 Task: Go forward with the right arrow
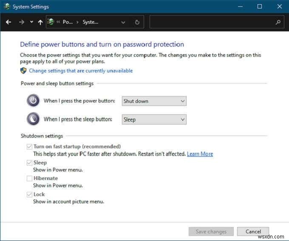pos(22,22)
